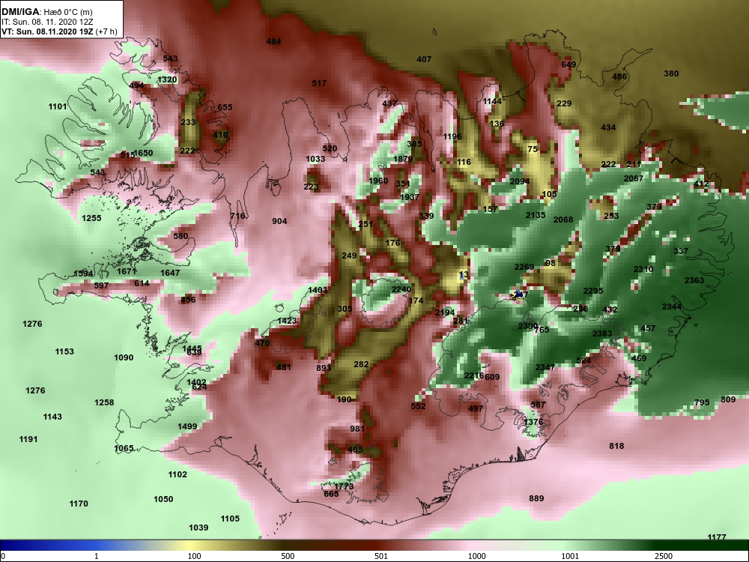Click the map value '2363'

(x=694, y=280)
